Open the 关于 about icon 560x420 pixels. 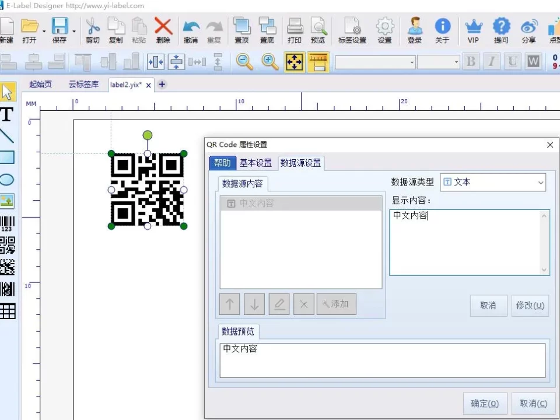442,30
